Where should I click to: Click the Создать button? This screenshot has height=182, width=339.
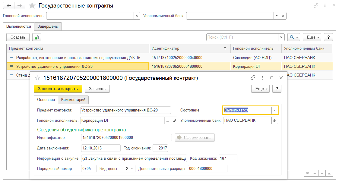(18, 37)
